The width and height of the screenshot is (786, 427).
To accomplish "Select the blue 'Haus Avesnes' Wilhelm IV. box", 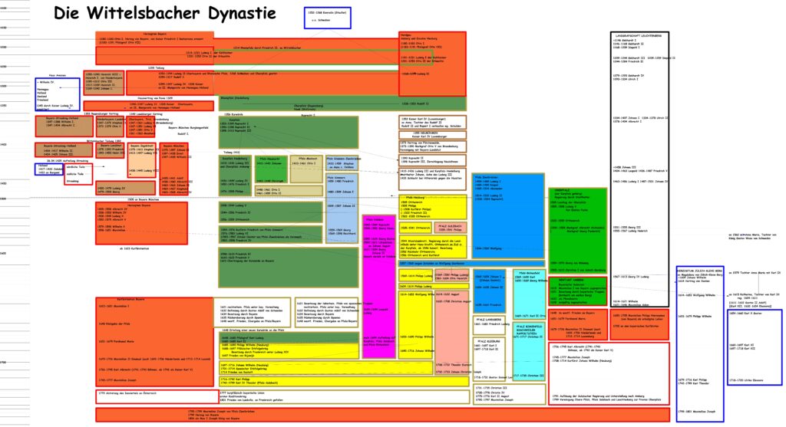I will coord(57,94).
